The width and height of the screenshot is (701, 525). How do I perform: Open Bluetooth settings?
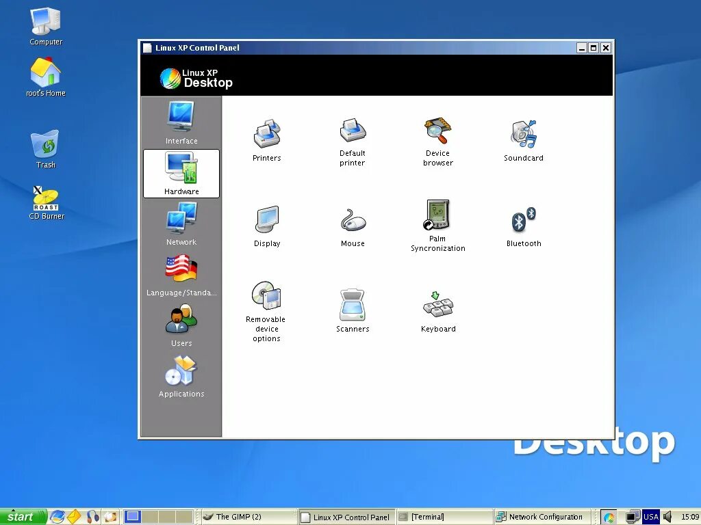coord(524,227)
